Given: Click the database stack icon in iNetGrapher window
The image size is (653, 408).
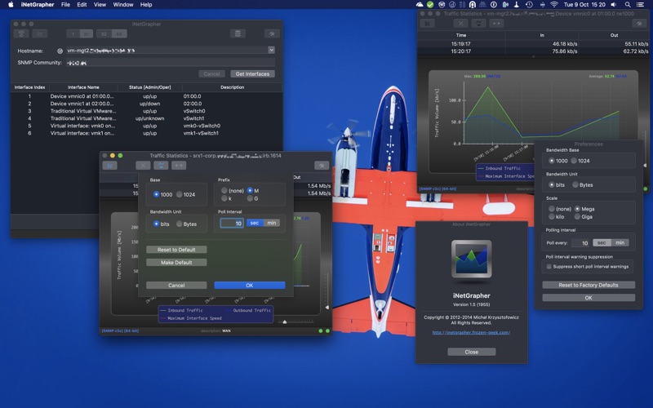Looking at the screenshot, I should point(238,33).
